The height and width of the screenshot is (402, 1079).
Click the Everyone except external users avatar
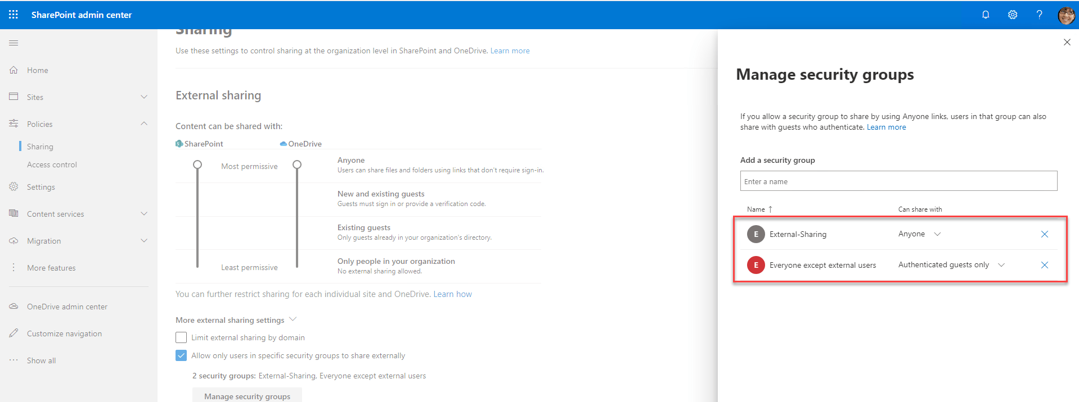point(756,265)
